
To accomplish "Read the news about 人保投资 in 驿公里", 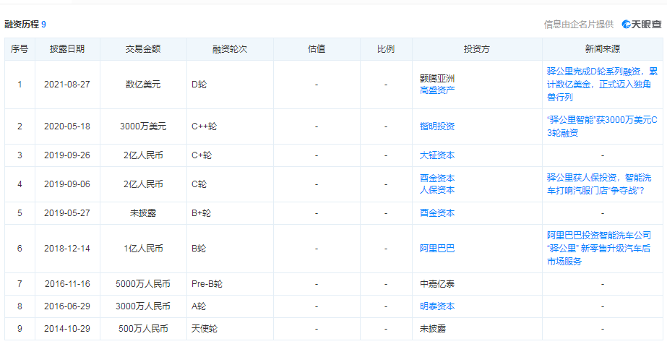I will pyautogui.click(x=602, y=184).
